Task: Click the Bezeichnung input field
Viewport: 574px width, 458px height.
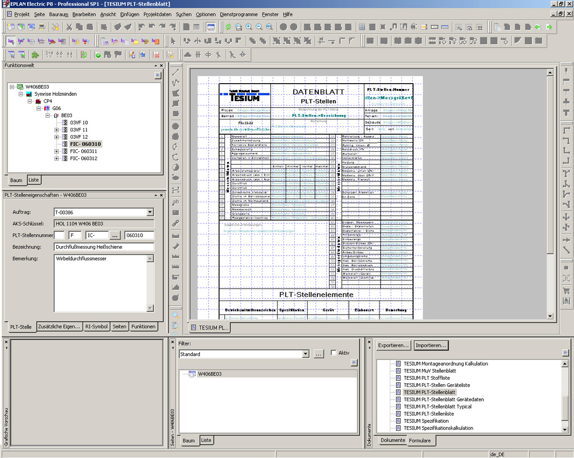Action: click(x=104, y=247)
